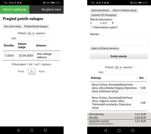151x134 pixels.
Task: Tap battery indicator on left phone status bar
Action: click(x=53, y=3)
